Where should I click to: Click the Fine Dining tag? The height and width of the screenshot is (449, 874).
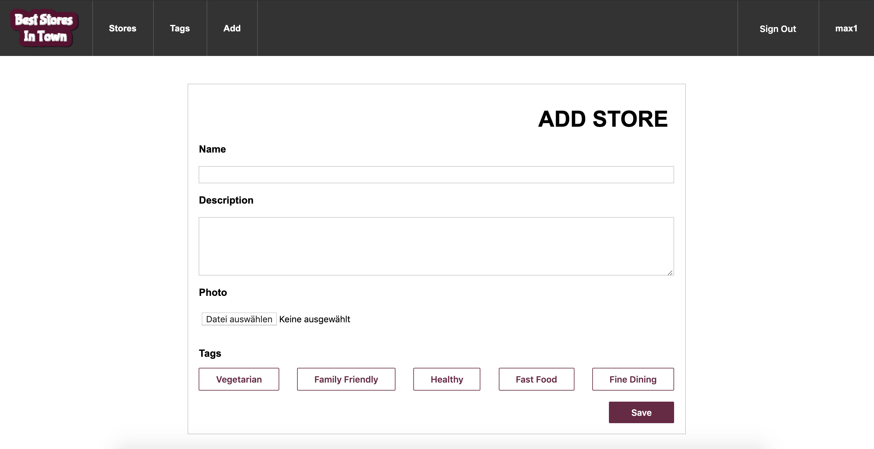(x=633, y=379)
